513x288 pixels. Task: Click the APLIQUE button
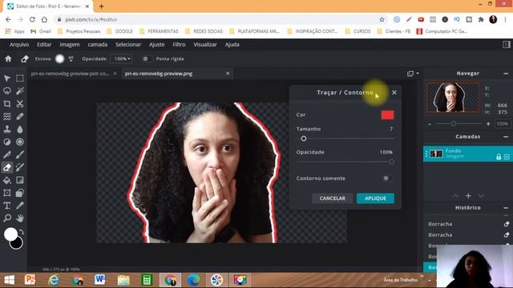pyautogui.click(x=375, y=198)
